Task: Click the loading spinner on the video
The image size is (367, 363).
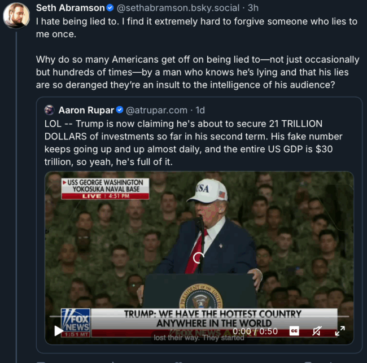Action: (199, 258)
